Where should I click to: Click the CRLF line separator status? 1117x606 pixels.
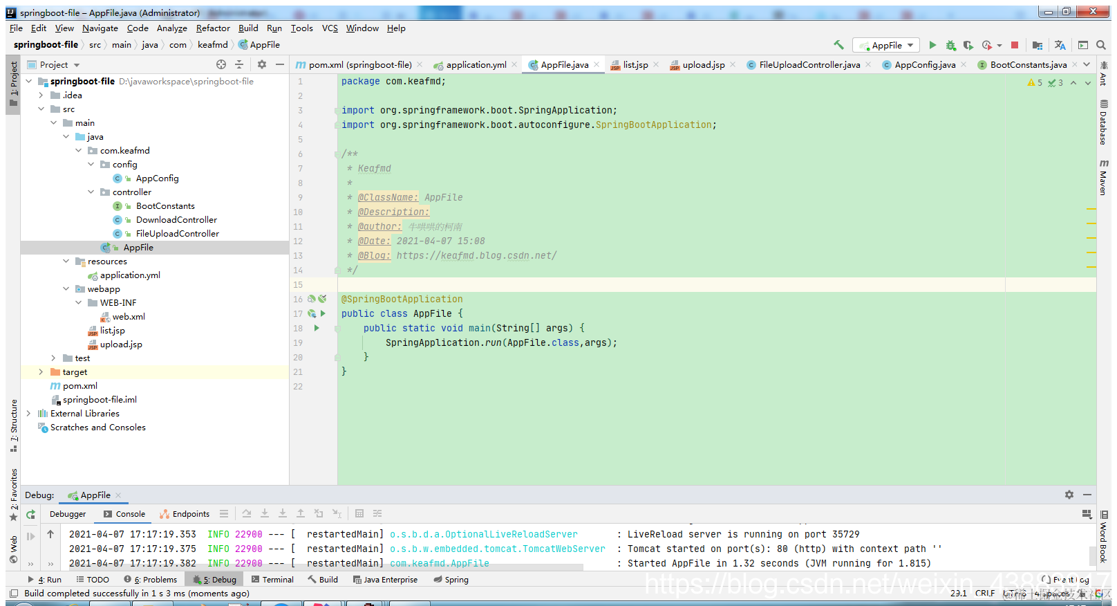[985, 594]
